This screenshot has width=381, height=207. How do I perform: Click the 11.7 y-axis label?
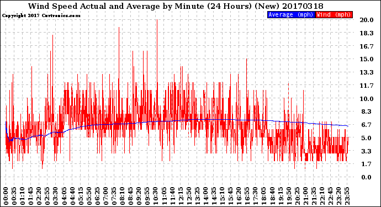pyautogui.click(x=367, y=86)
